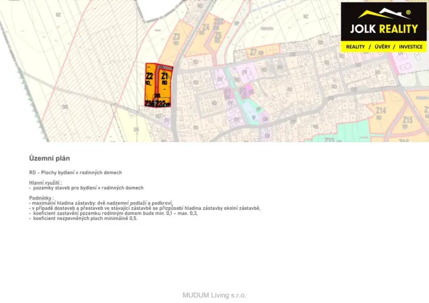
Task: Click the Z15 zone marker on the map
Action: click(x=408, y=120)
